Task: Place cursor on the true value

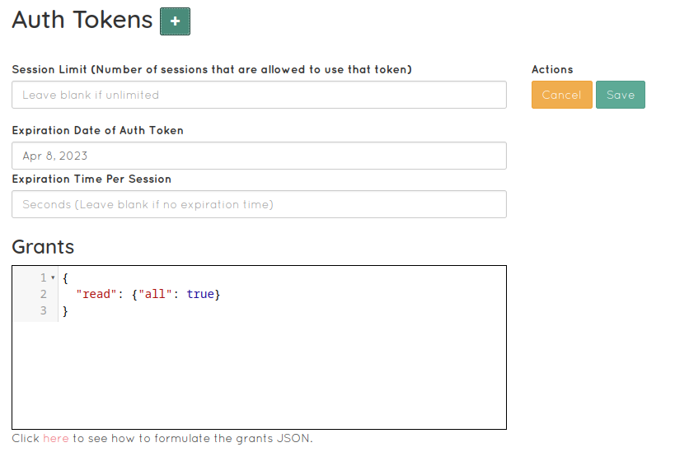Action: point(200,294)
